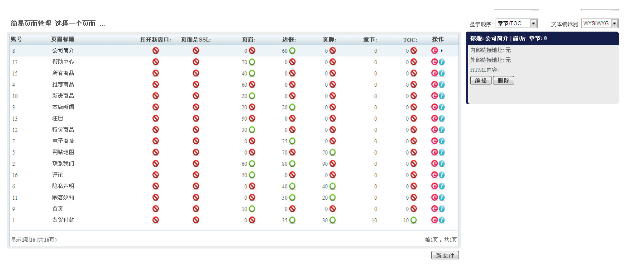Enable header status for 推荐商品
The image size is (626, 272).
(x=252, y=84)
